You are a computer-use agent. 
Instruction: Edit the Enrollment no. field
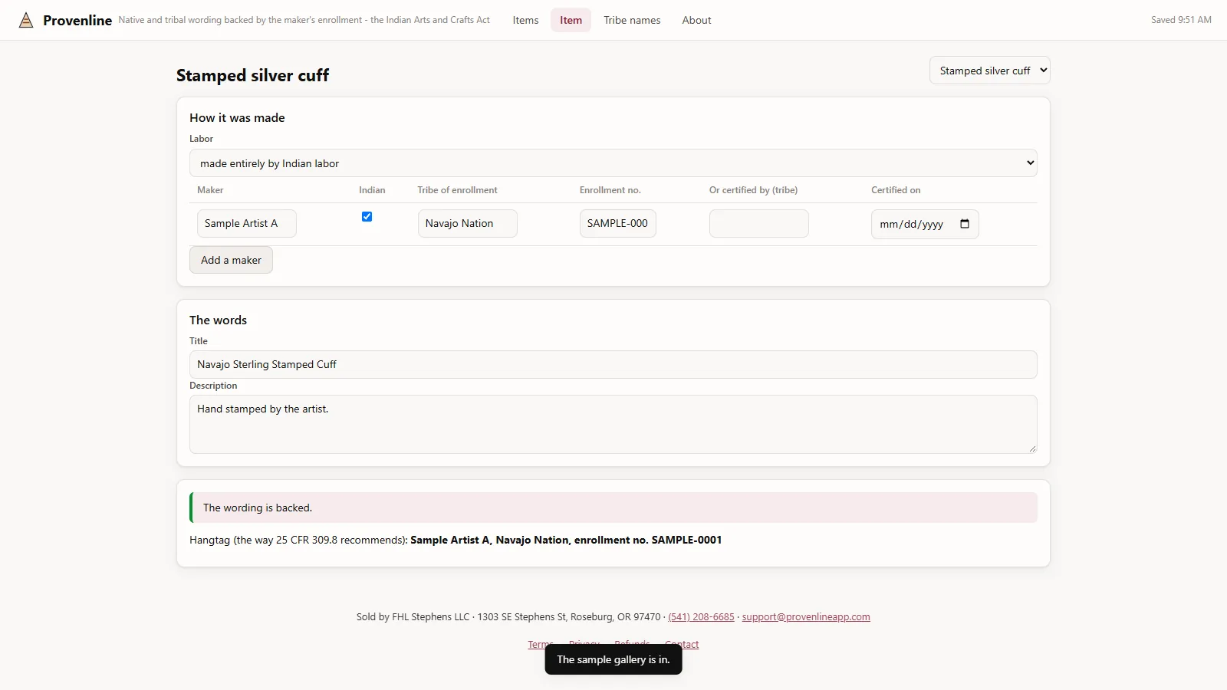[618, 224]
